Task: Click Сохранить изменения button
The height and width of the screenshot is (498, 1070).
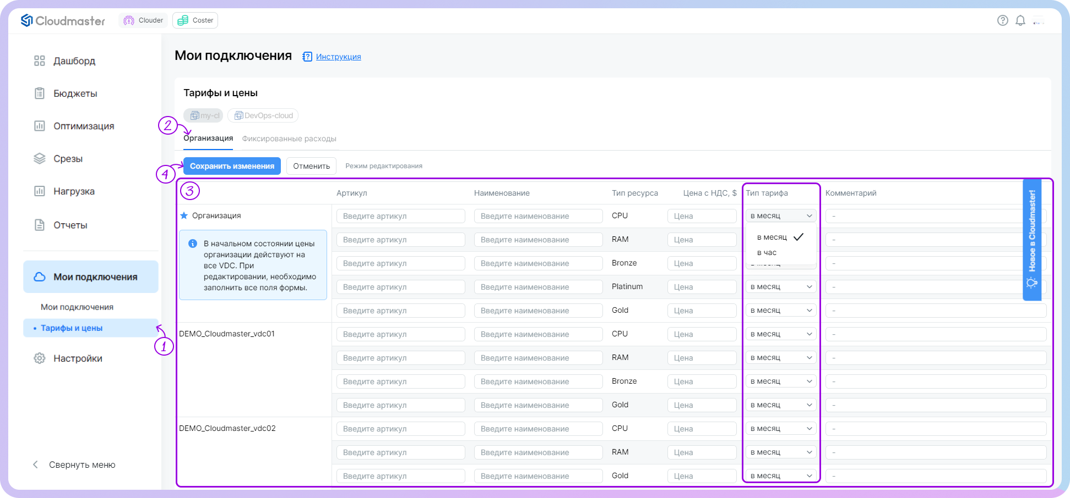Action: [232, 166]
